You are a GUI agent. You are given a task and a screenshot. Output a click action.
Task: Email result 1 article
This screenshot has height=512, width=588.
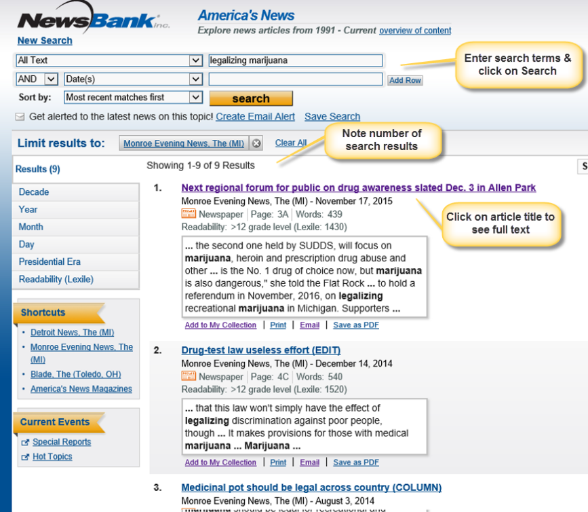click(310, 325)
